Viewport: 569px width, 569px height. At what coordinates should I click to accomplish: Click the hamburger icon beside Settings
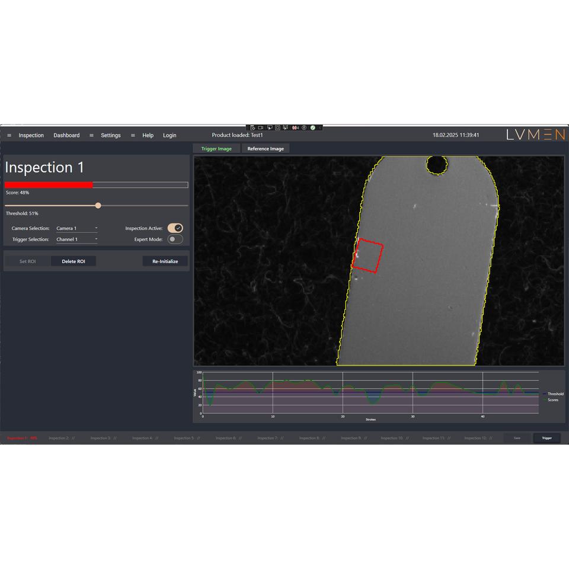(x=91, y=135)
